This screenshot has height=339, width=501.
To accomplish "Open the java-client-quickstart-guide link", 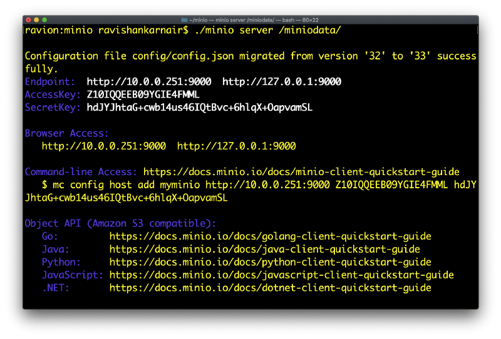I will point(264,249).
